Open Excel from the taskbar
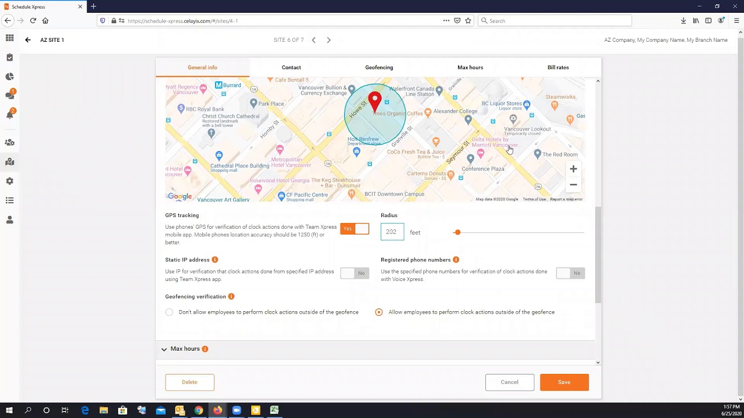Image resolution: width=744 pixels, height=418 pixels. click(274, 410)
